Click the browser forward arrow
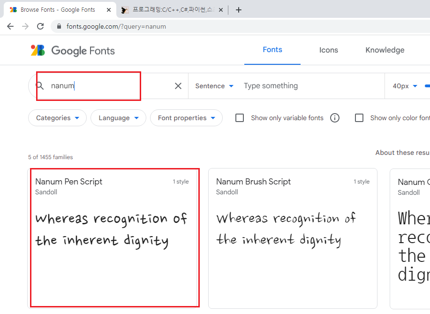 click(25, 26)
